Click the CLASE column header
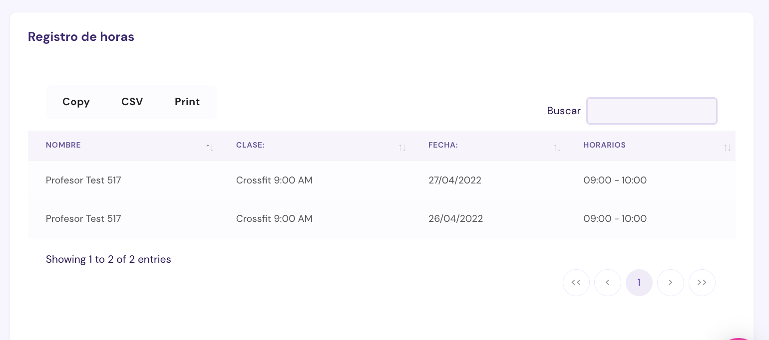This screenshot has height=340, width=769. click(x=250, y=145)
